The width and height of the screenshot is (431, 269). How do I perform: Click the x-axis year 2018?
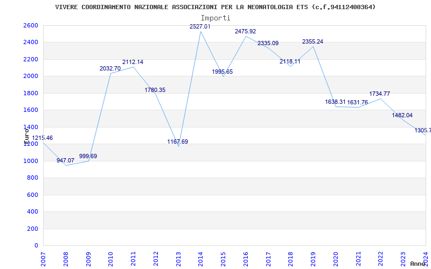[x=291, y=259]
